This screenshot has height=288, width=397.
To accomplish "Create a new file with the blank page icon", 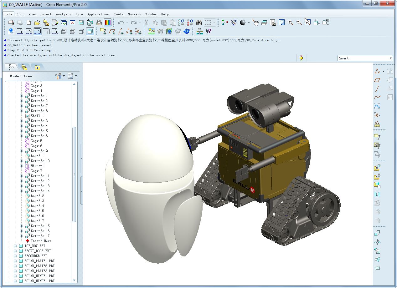I will 29,23.
